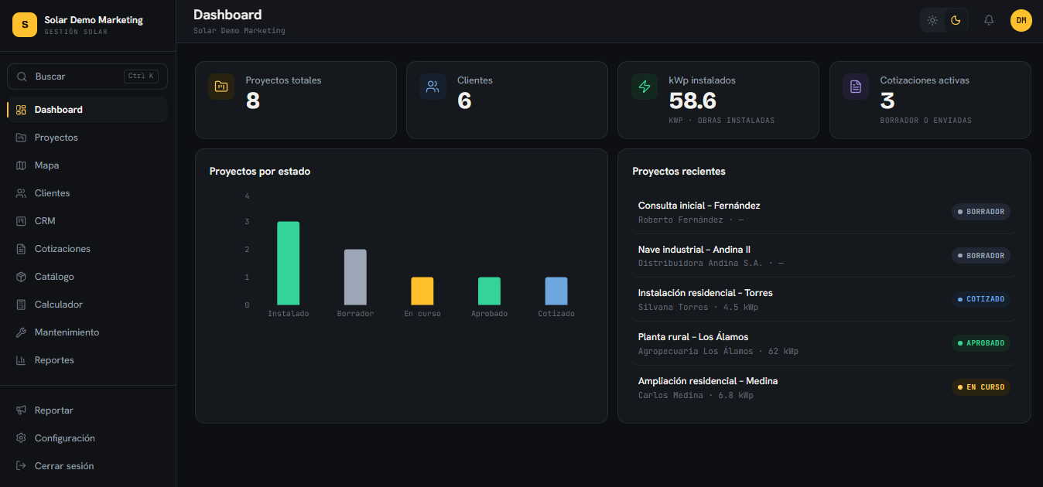Go to Proyectos in the sidebar
1043x487 pixels.
coord(87,138)
